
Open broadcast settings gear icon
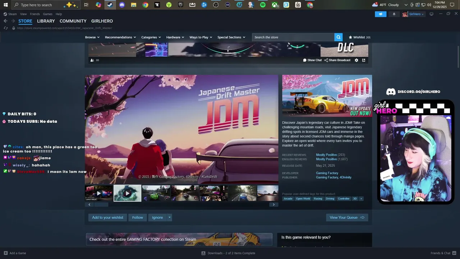click(356, 60)
